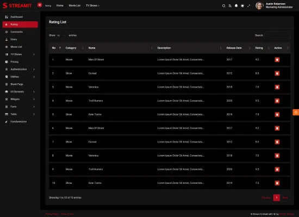Click the Streamit logo
The width and height of the screenshot is (299, 217).
pyautogui.click(x=17, y=5)
